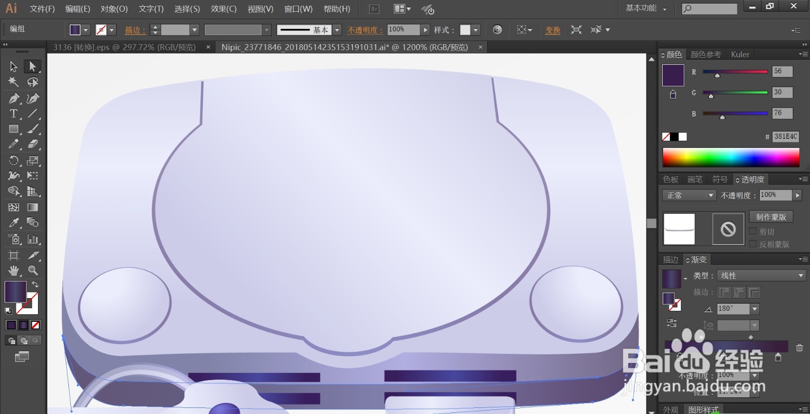Click the reverse gradient icon
The height and width of the screenshot is (414, 810).
click(671, 323)
